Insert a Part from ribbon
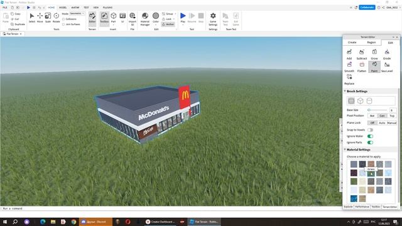 [113, 18]
